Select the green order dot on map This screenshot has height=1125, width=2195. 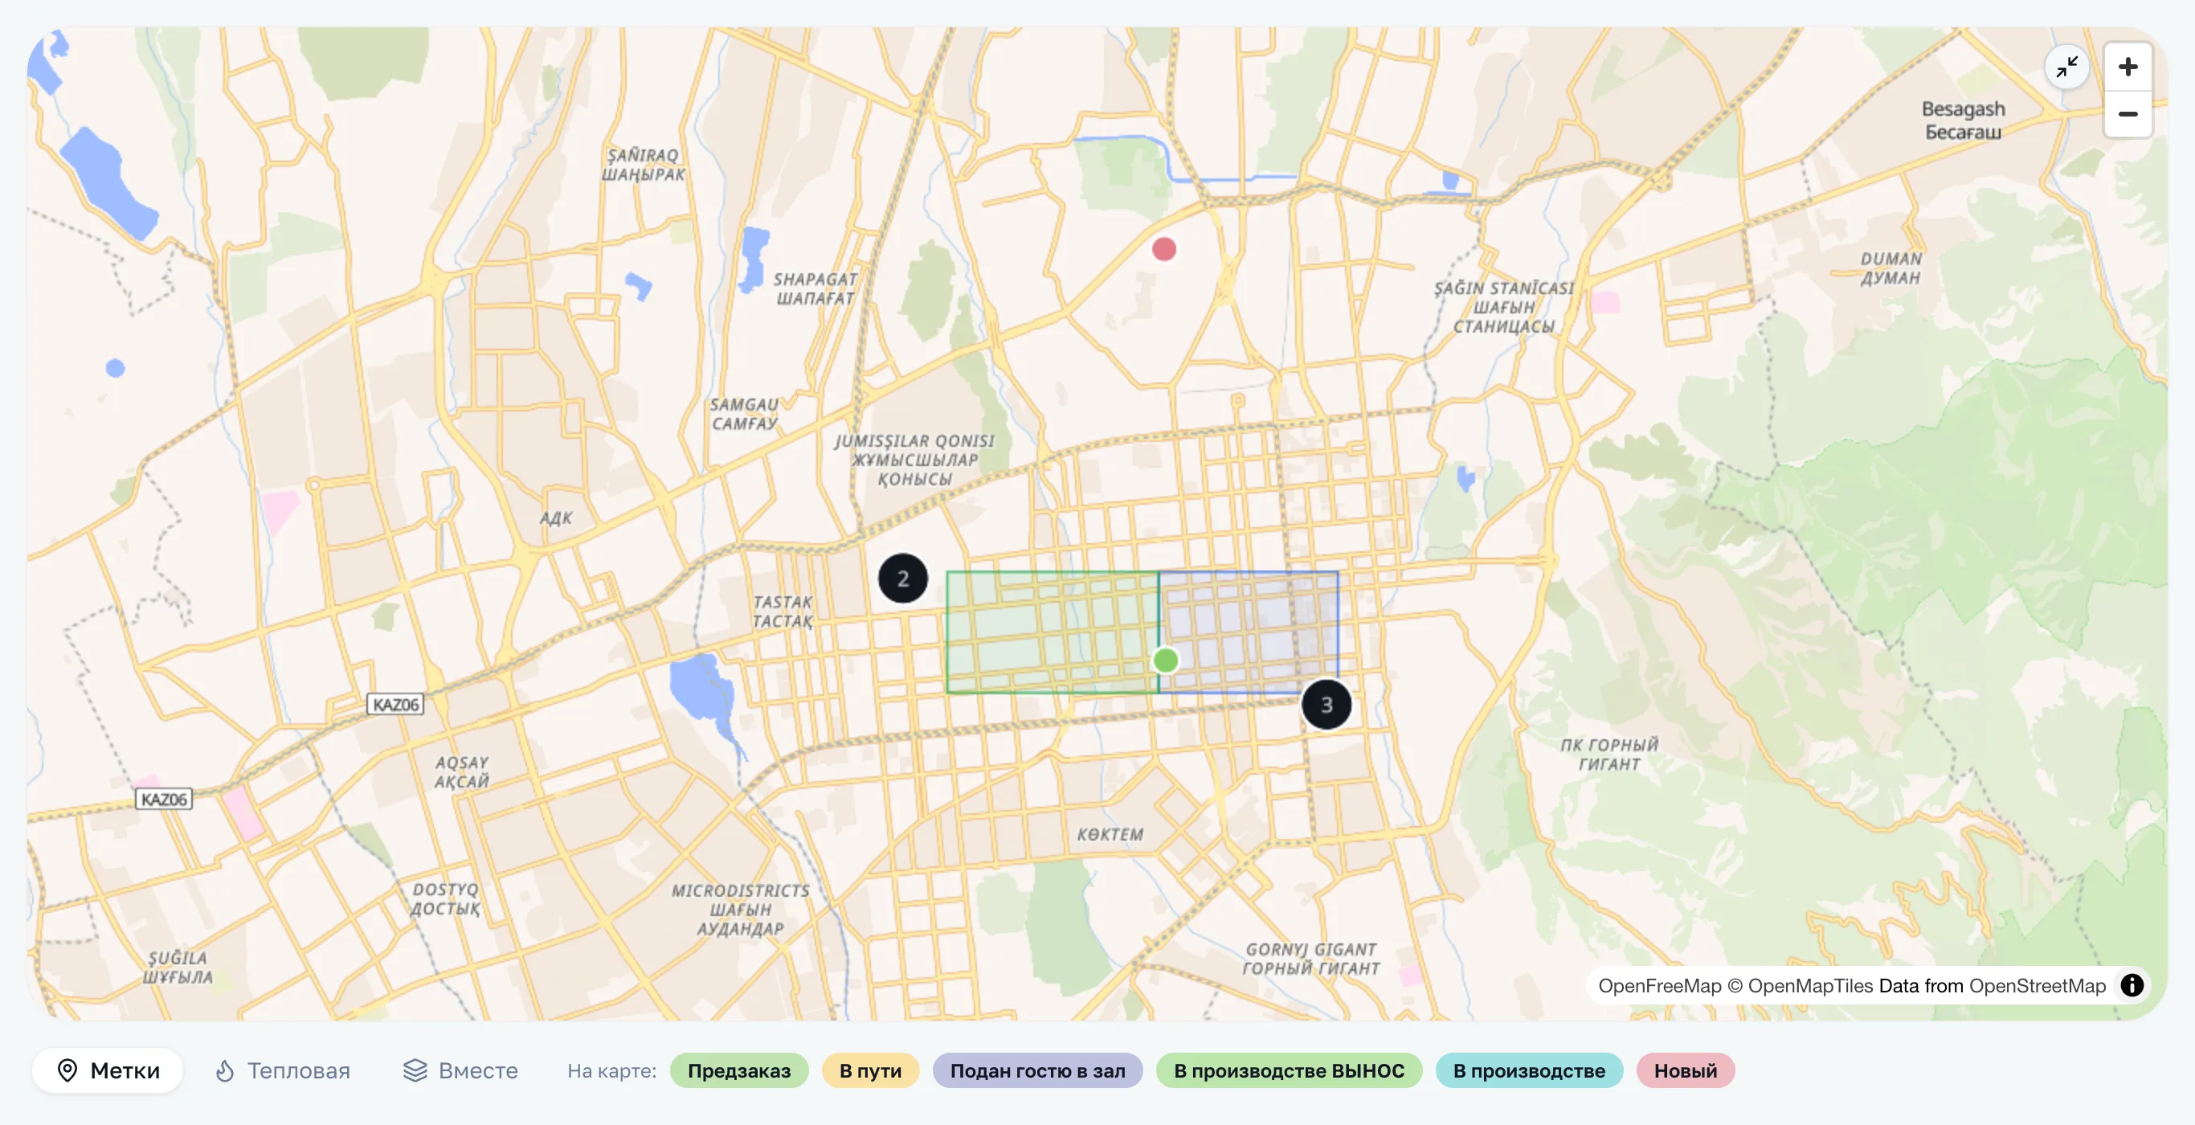1166,661
